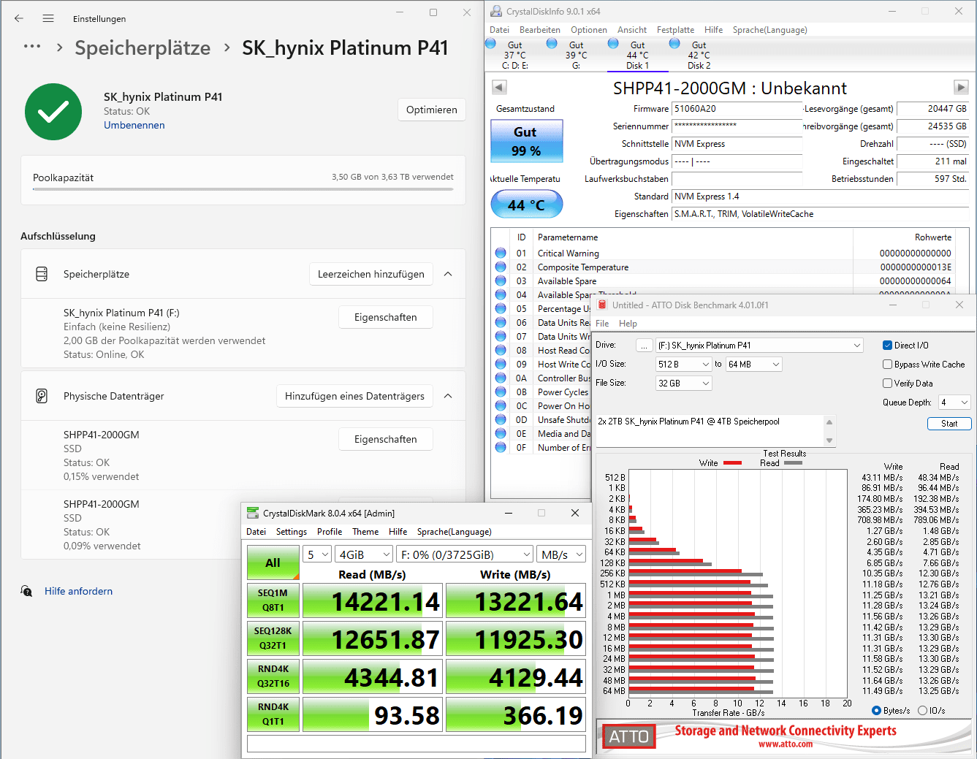
Task: Enable Verify Data checkbox
Action: (887, 384)
